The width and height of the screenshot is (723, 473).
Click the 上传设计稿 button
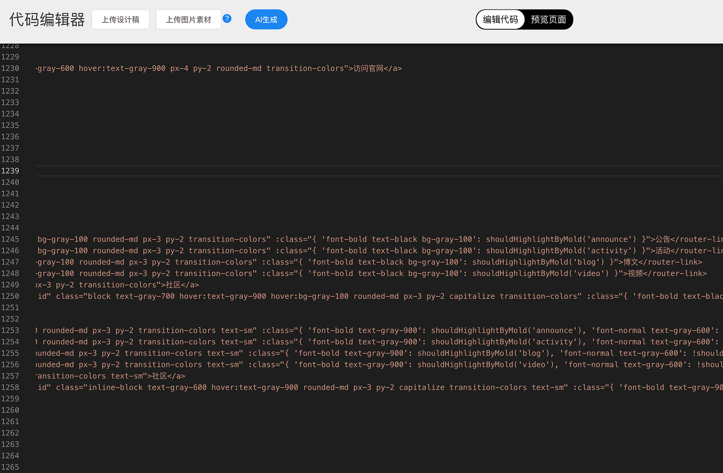coord(121,20)
